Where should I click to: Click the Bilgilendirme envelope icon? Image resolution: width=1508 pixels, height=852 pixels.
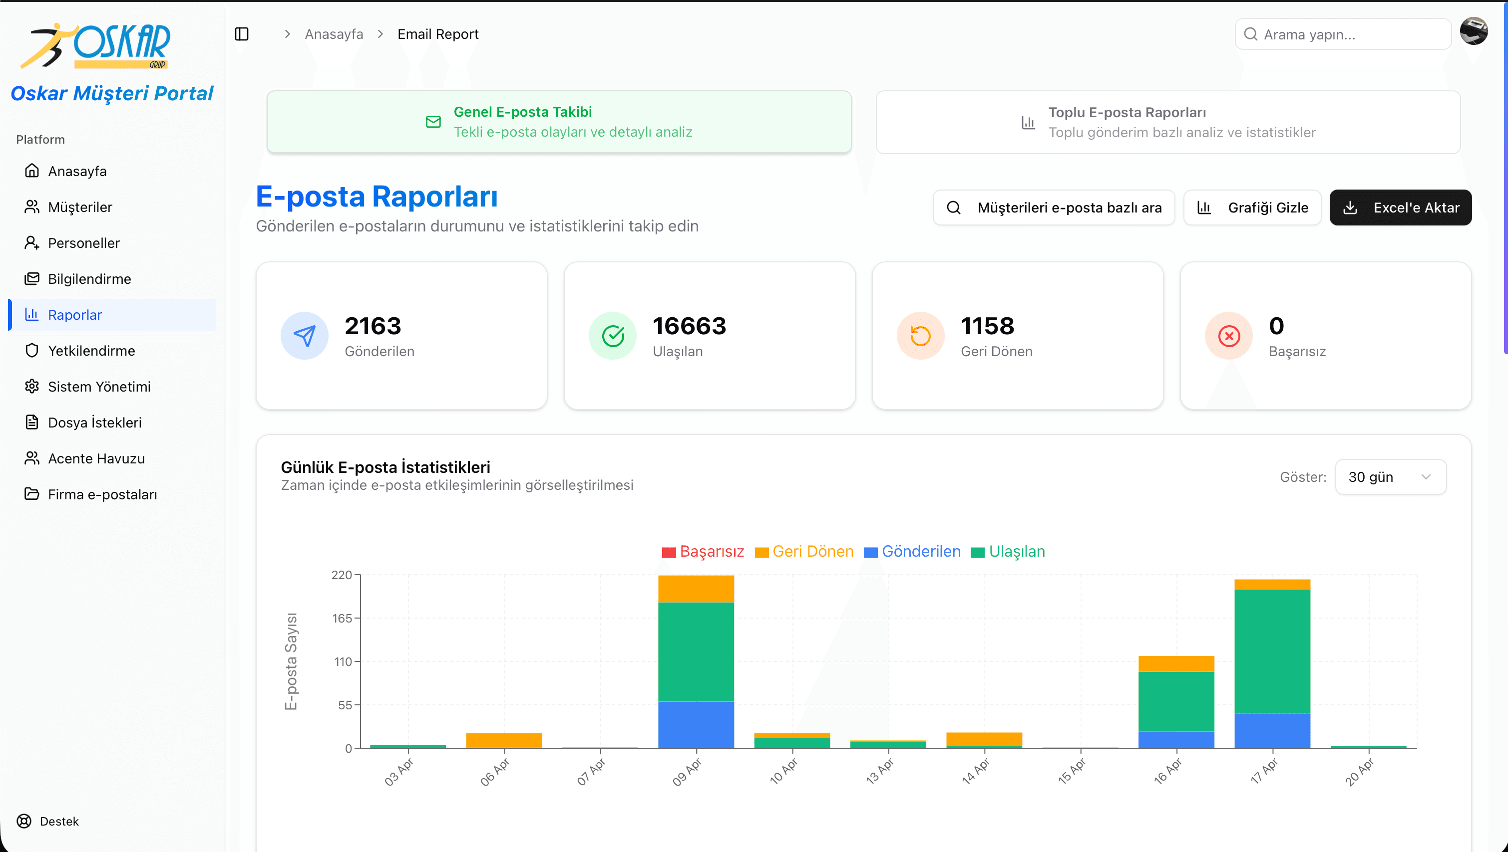coord(32,278)
